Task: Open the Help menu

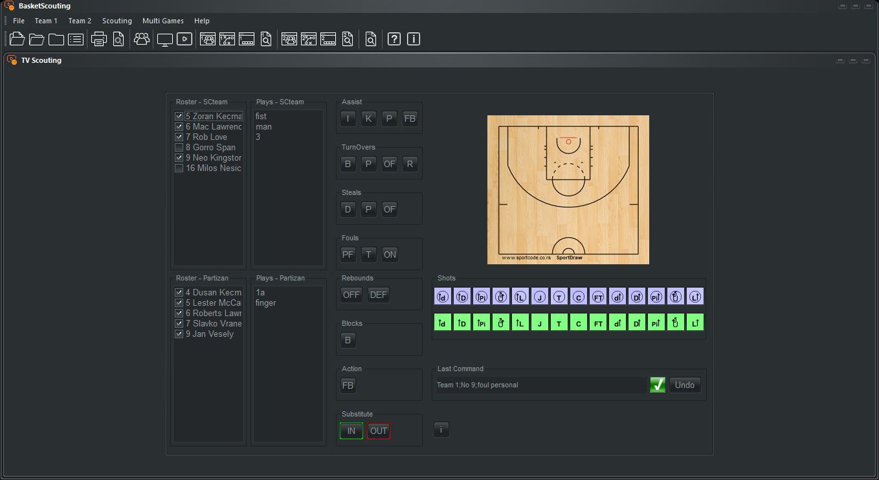Action: click(202, 21)
